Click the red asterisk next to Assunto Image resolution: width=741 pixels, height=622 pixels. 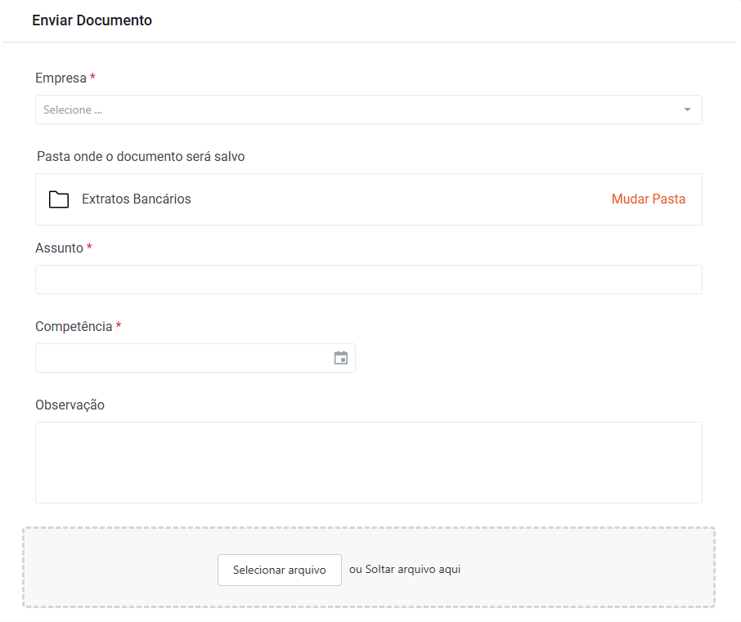[89, 247]
